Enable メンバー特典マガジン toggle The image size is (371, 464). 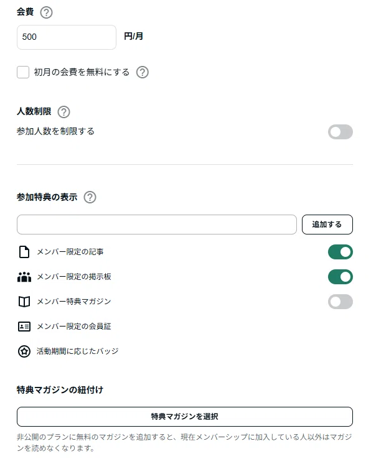pos(340,302)
